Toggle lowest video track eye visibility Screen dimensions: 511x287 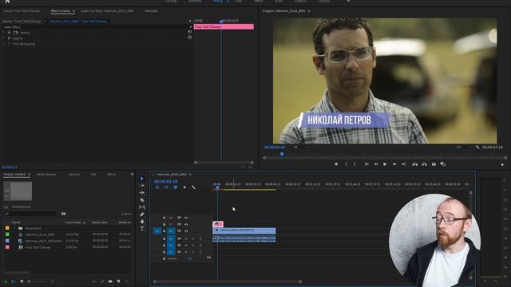point(186,231)
